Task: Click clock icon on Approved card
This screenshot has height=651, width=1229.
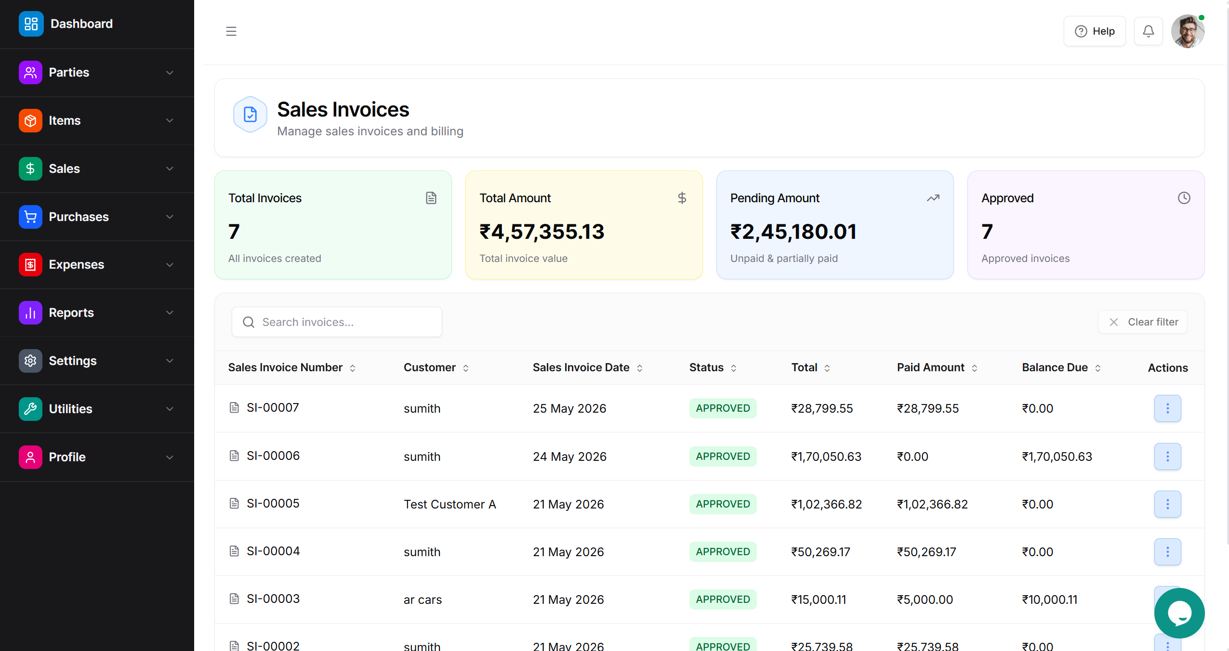Action: pos(1184,198)
